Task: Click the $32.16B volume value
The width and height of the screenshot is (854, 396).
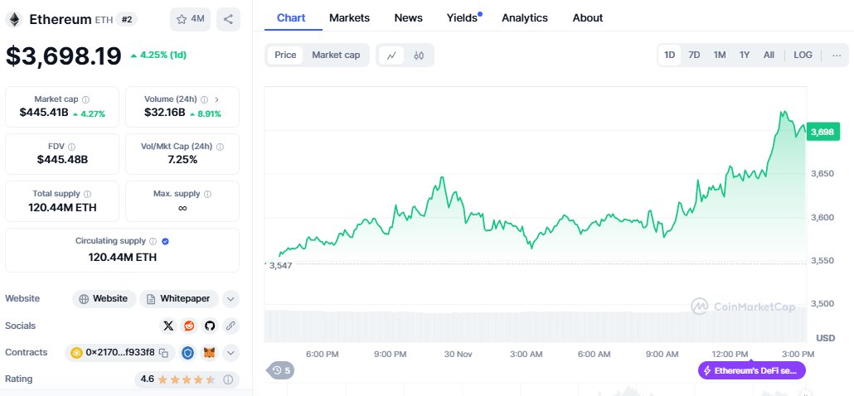Action: [x=164, y=113]
